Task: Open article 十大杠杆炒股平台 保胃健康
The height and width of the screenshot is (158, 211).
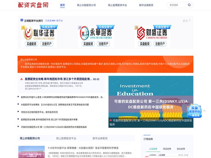Action: 83,148
